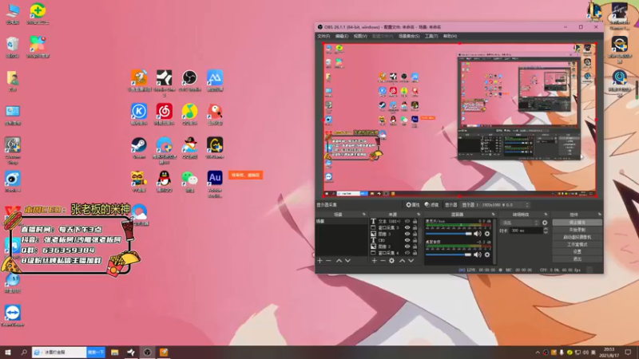Toggle visibility of 窗口采集 4 source

pos(407,253)
